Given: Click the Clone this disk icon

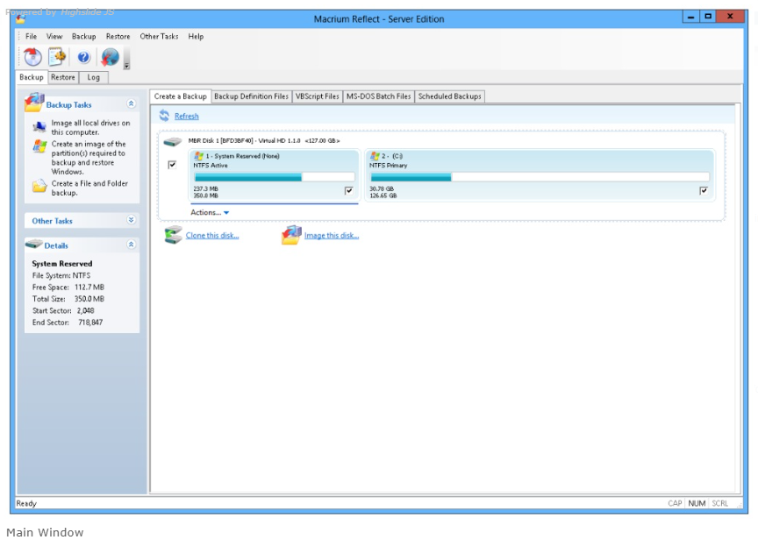Looking at the screenshot, I should click(171, 234).
